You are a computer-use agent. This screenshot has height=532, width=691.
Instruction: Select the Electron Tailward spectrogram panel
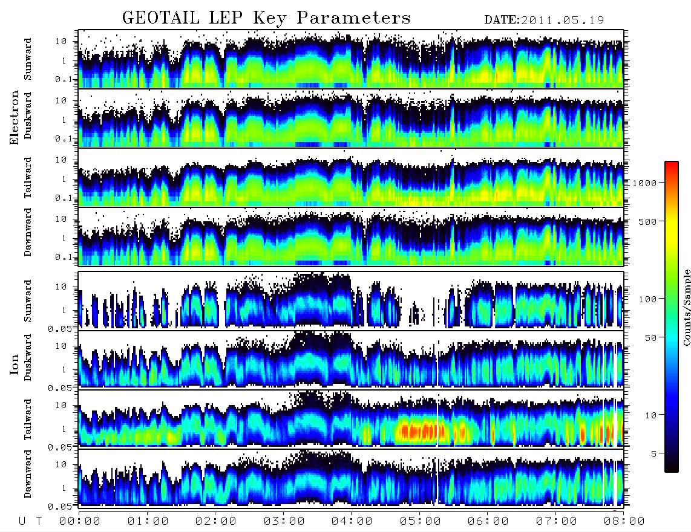pos(351,178)
